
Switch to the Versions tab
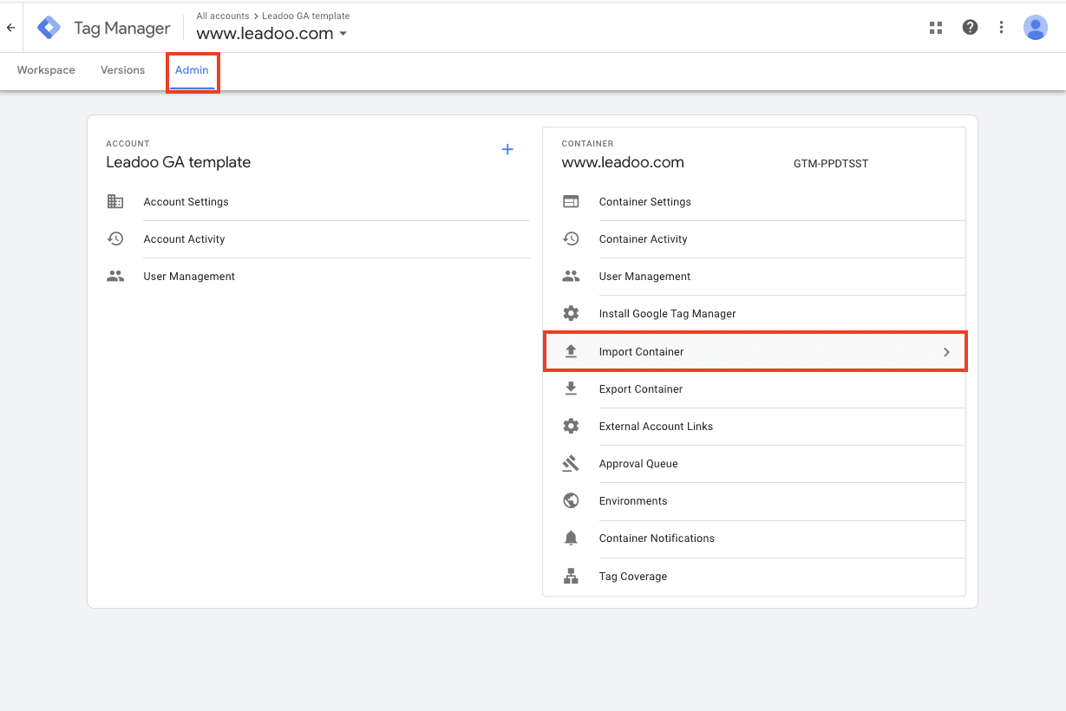(122, 70)
